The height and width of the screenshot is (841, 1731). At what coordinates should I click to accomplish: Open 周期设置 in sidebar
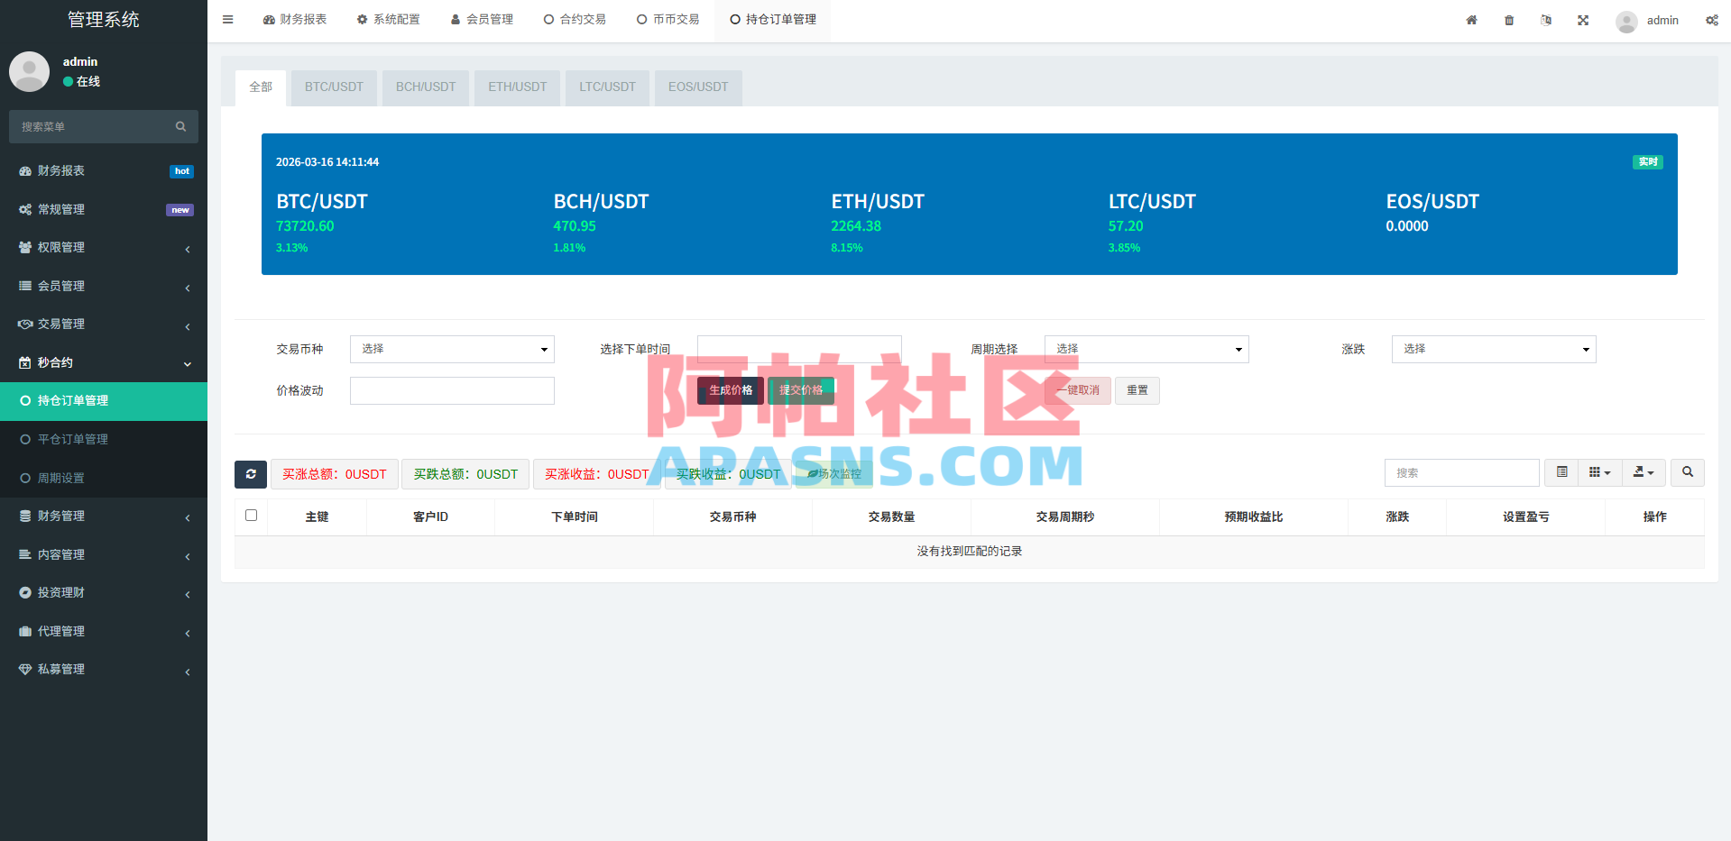point(104,478)
